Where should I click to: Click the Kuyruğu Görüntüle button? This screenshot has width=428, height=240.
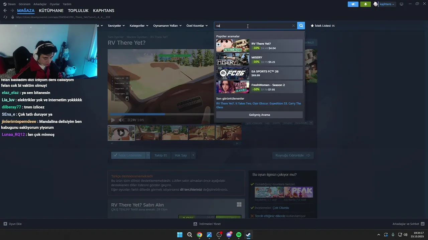coord(293,155)
